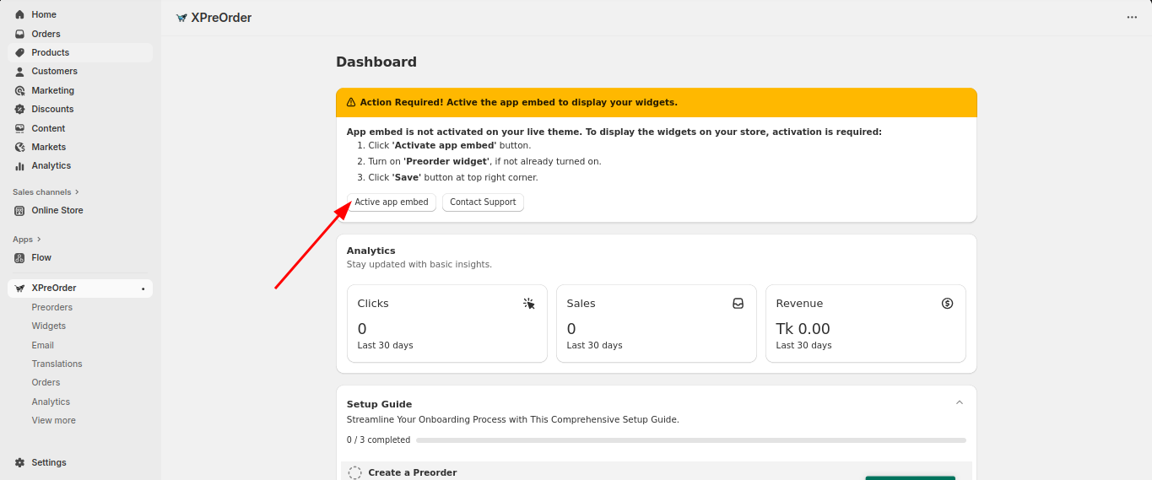
Task: Open the Widgets submenu item
Action: coord(49,326)
